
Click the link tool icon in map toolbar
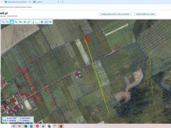pos(29,22)
